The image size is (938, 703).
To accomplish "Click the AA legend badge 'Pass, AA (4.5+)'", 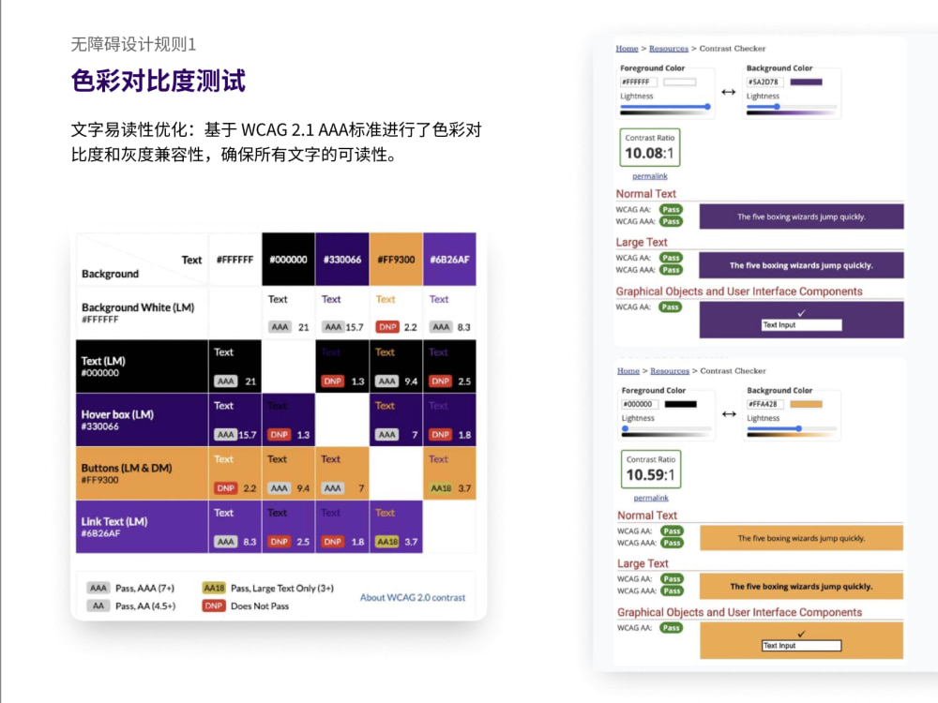I will [x=98, y=606].
